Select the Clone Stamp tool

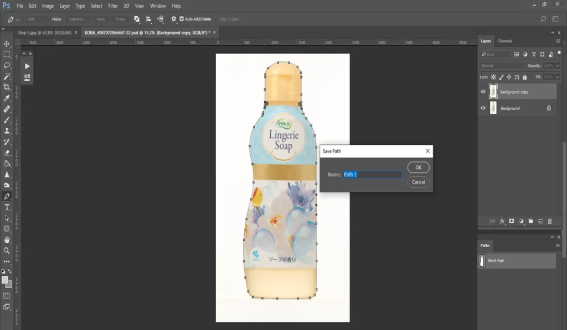(x=7, y=130)
